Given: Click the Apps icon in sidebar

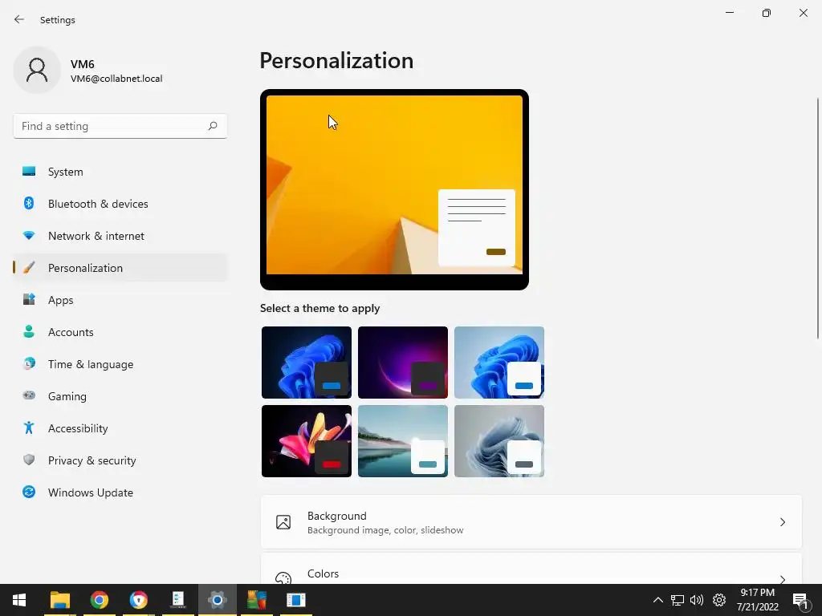Looking at the screenshot, I should (x=29, y=300).
